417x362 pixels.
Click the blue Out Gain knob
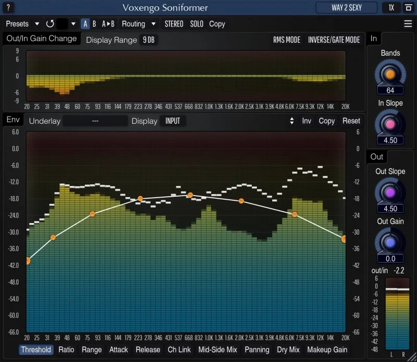coord(390,242)
